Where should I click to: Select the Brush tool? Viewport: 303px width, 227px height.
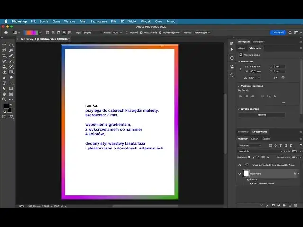pos(11,61)
